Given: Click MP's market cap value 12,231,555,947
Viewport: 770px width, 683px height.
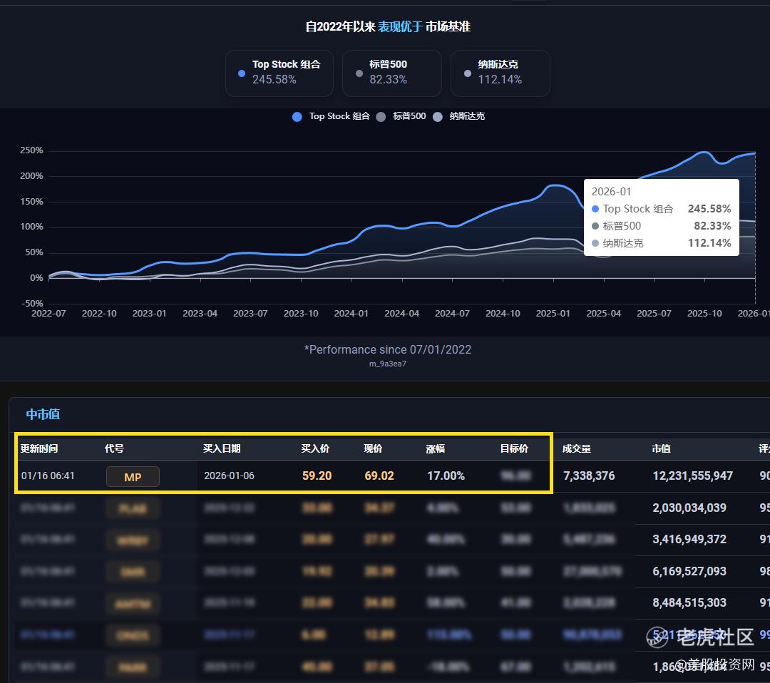Looking at the screenshot, I should [x=692, y=476].
